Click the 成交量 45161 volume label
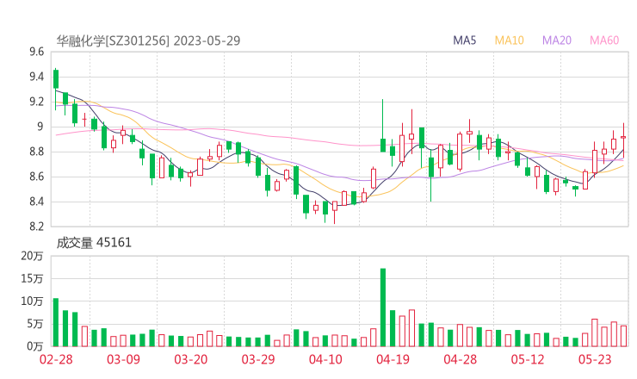 (x=94, y=243)
